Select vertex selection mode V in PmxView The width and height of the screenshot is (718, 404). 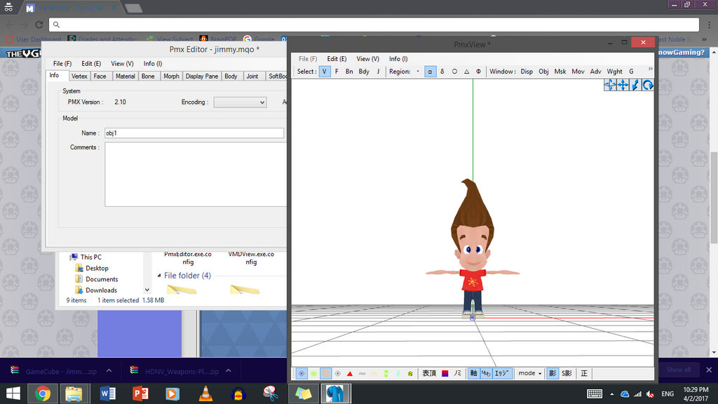[x=325, y=71]
